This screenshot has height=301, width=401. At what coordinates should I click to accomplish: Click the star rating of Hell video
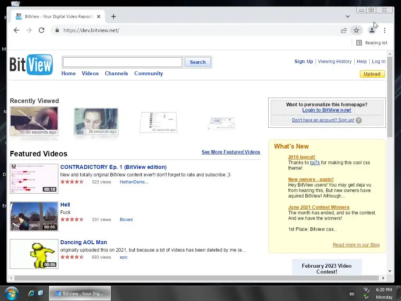pos(72,219)
